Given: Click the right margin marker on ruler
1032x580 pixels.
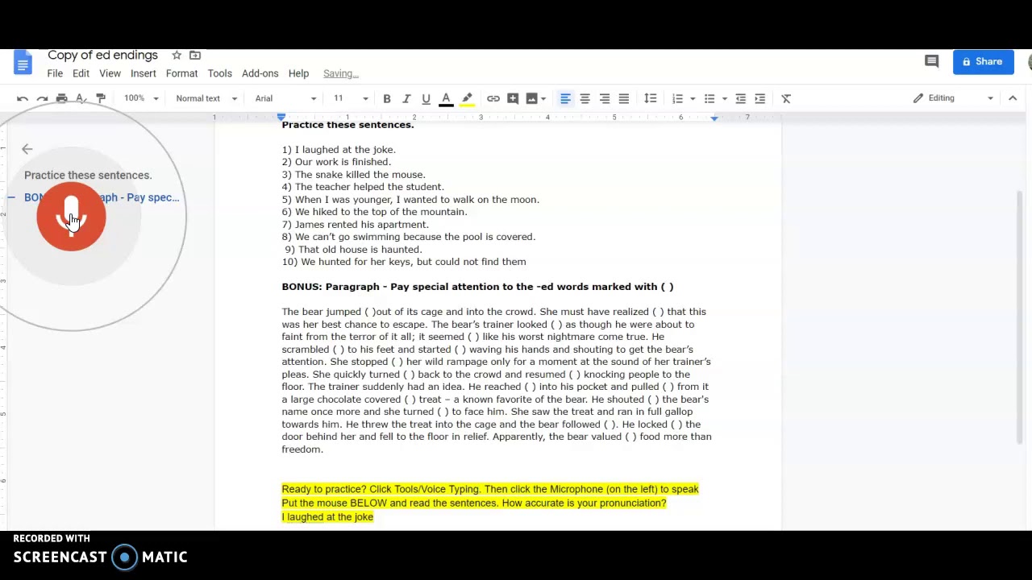Looking at the screenshot, I should [x=714, y=118].
